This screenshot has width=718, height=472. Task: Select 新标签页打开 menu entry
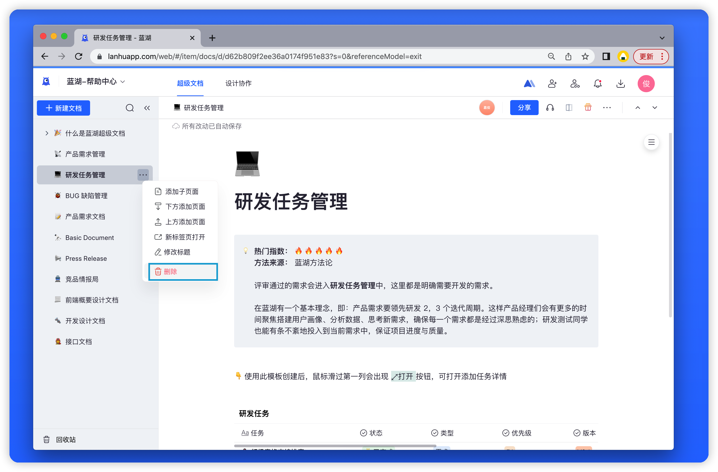coord(180,237)
